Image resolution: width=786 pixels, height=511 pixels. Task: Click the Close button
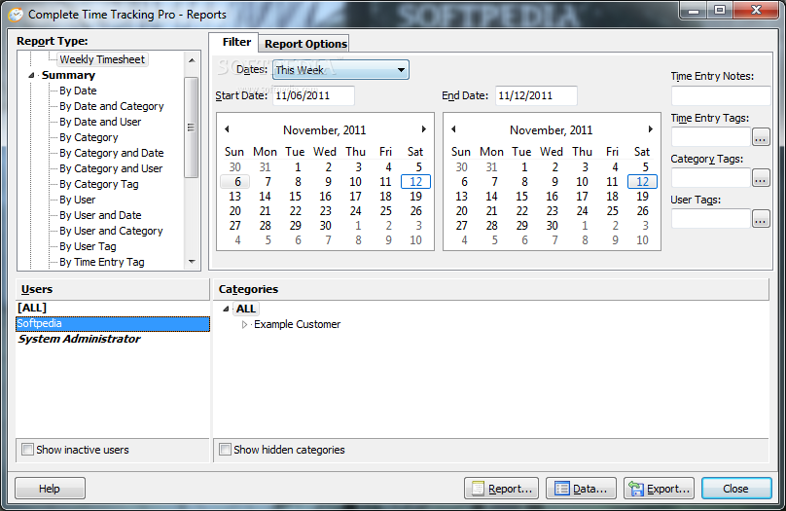pyautogui.click(x=735, y=489)
